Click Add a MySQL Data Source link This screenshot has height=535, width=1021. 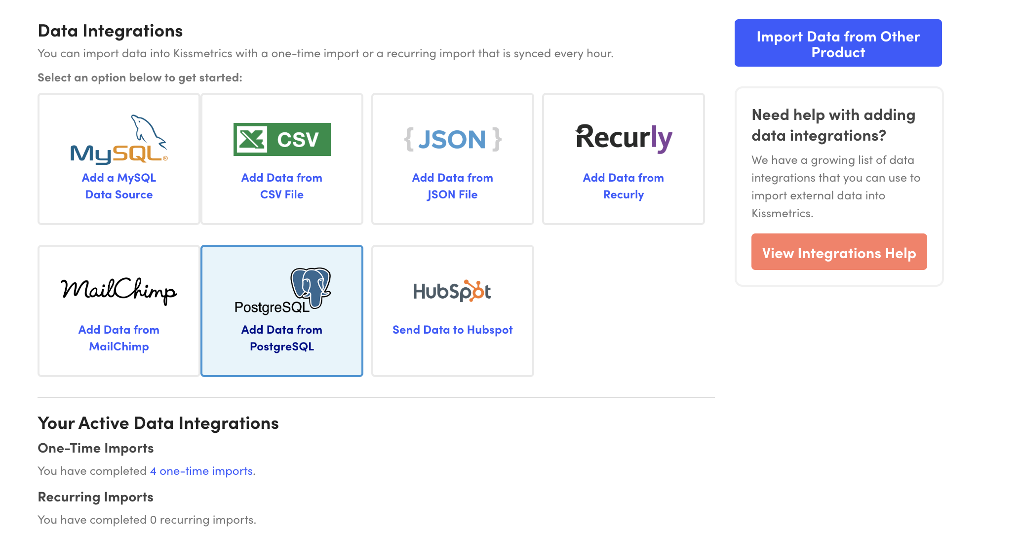[x=118, y=186]
